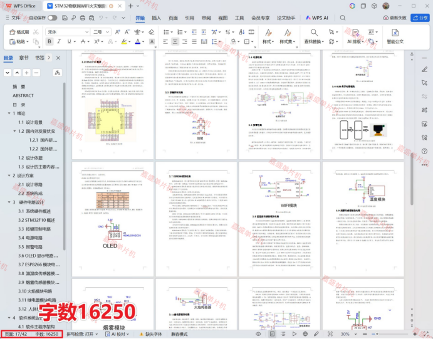This screenshot has height=339, width=433.
Task: Click the web layout globe icon in status bar
Action: click(x=305, y=334)
